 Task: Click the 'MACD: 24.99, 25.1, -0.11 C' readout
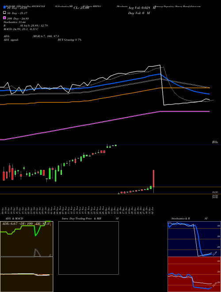point(21,29)
